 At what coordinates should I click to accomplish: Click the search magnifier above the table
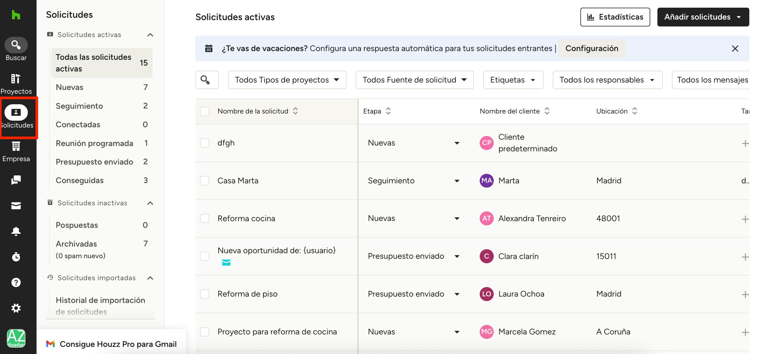pos(207,80)
